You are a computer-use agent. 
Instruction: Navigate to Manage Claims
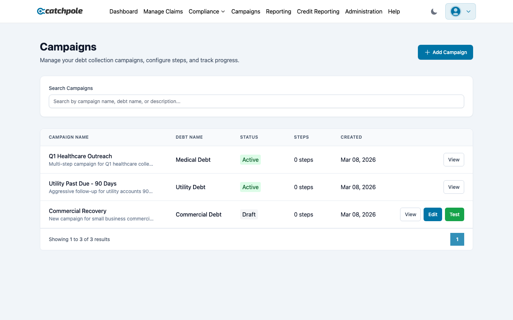point(163,11)
